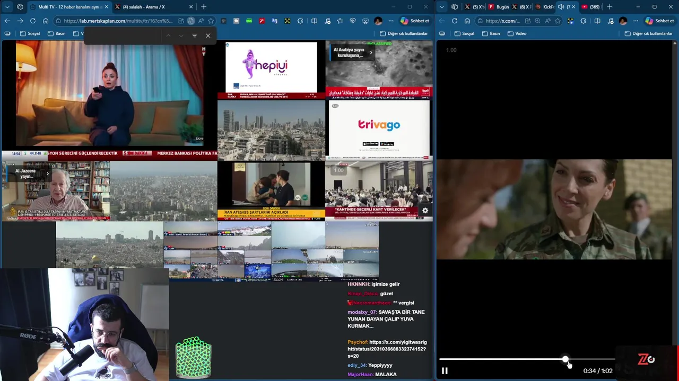Open home page in the right browser
The image size is (679, 381).
coord(467,21)
